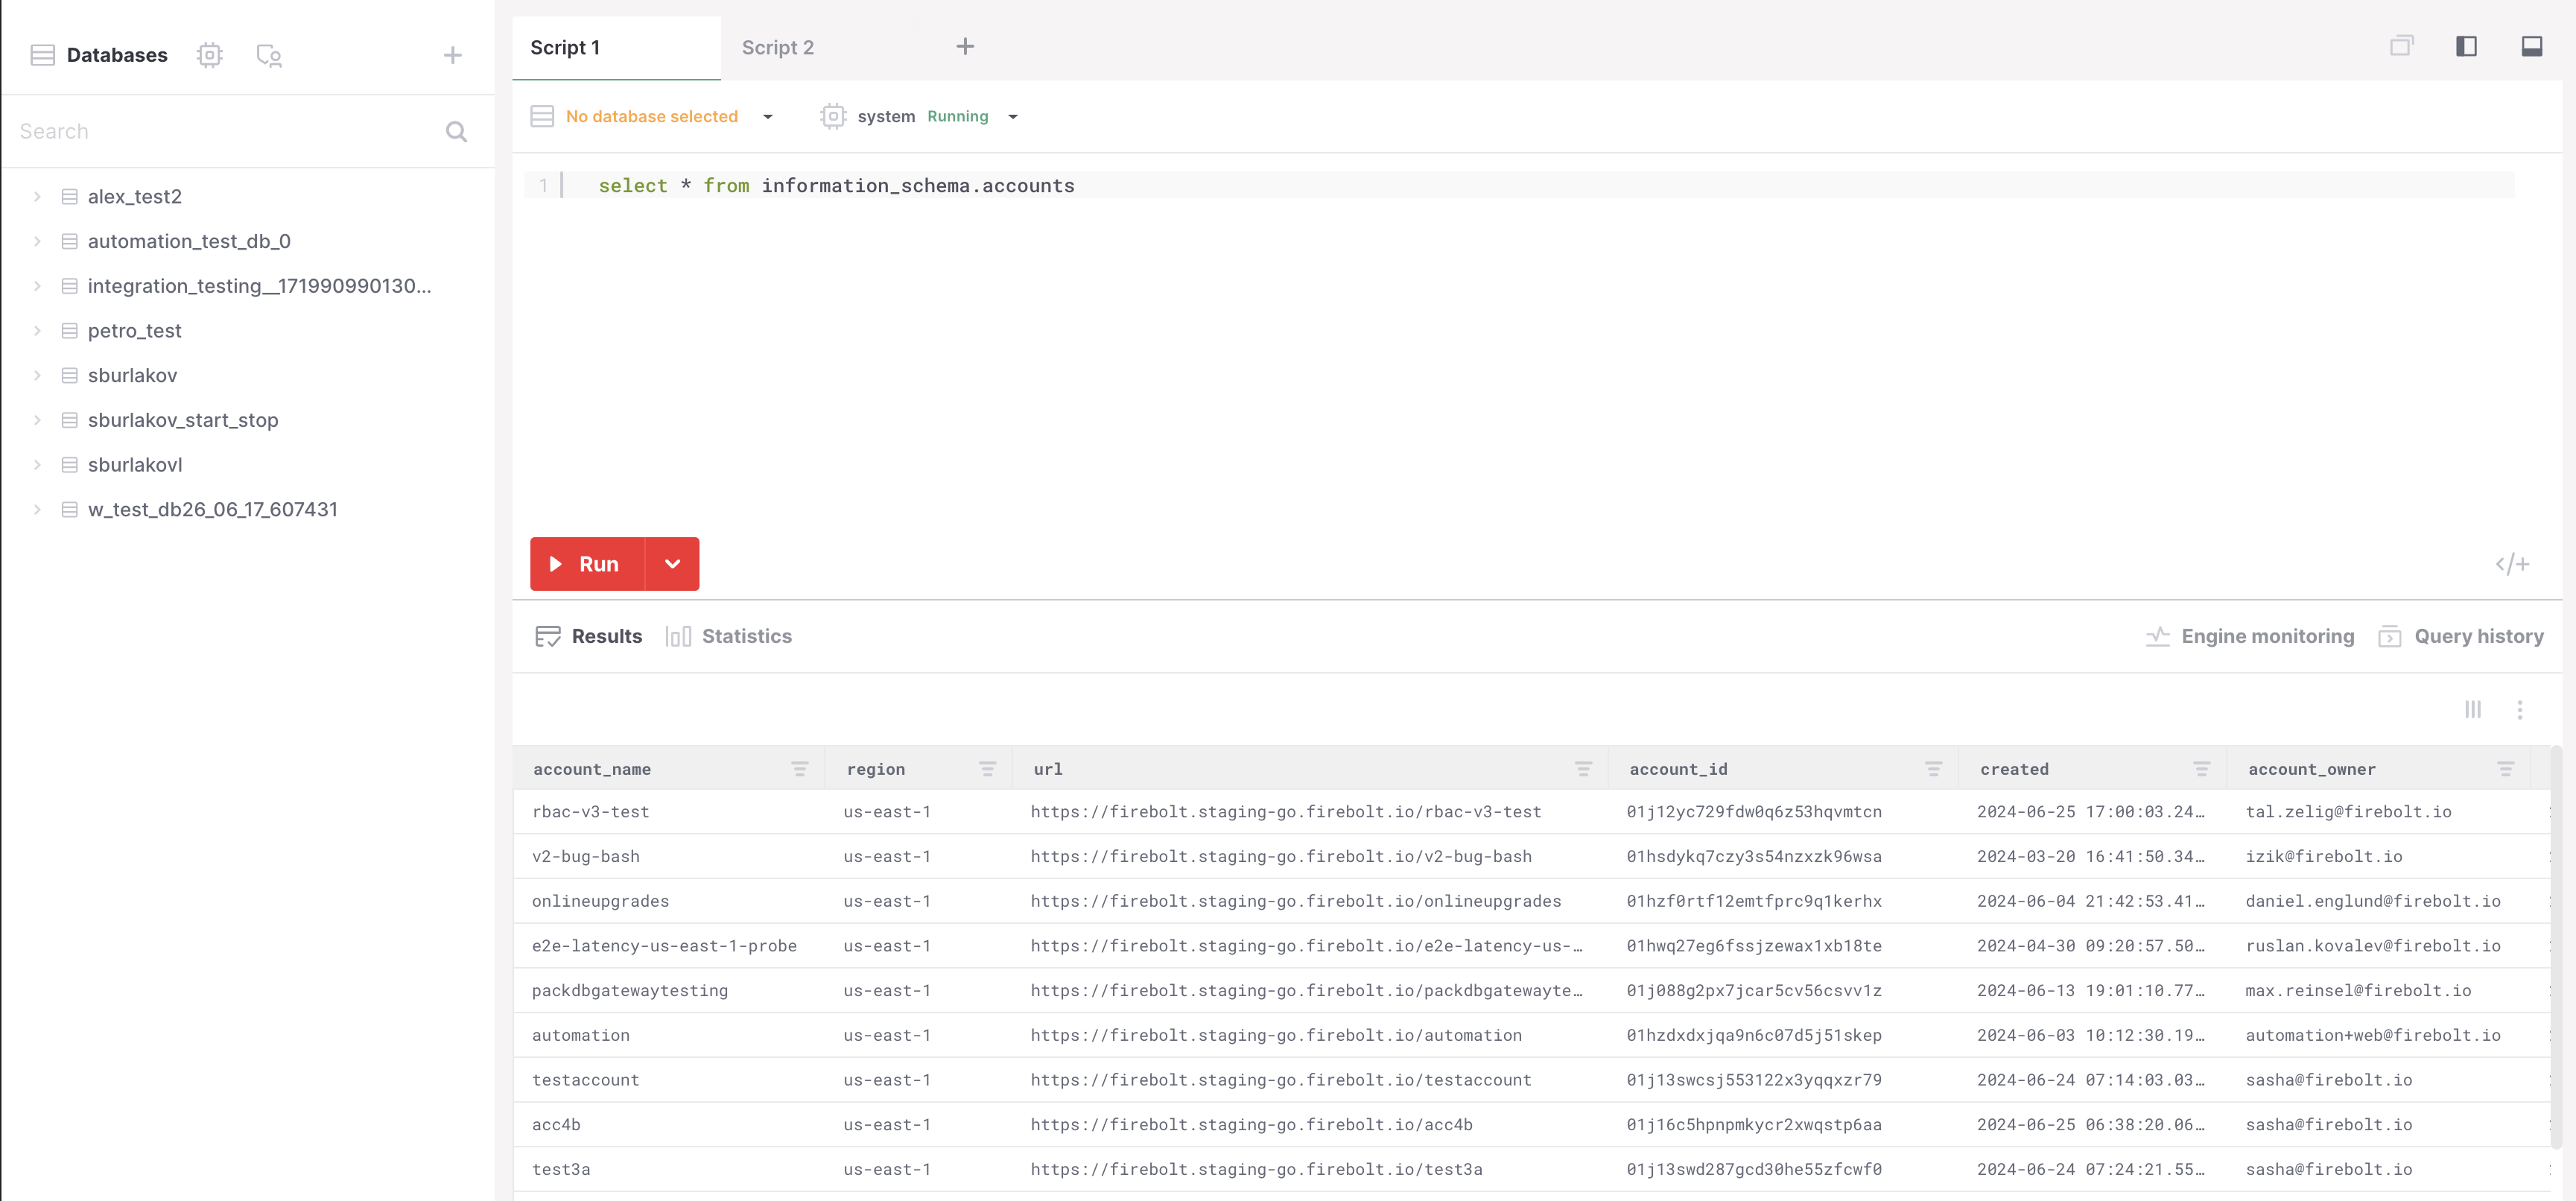Open the Statistics tab
2576x1201 pixels.
(728, 636)
